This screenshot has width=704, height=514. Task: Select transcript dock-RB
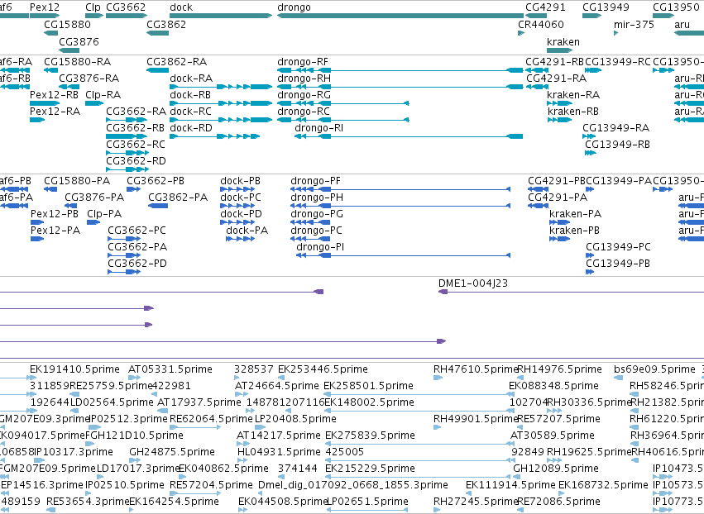[x=221, y=103]
